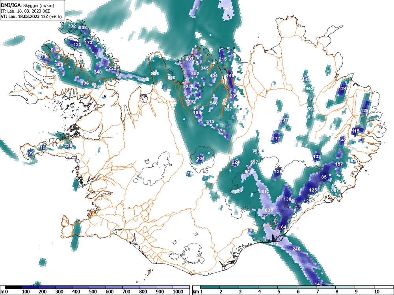Click the visibility value 404
394x295 pixels.
point(214,76)
